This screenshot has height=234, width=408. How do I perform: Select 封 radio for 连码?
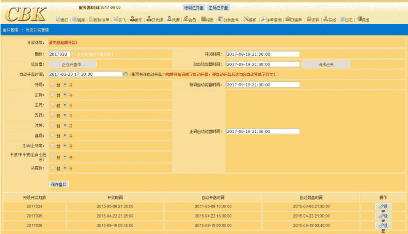coord(53,136)
